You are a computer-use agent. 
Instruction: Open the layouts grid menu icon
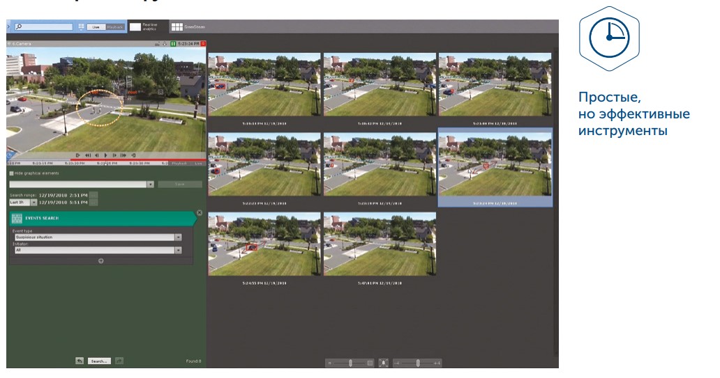coord(81,27)
